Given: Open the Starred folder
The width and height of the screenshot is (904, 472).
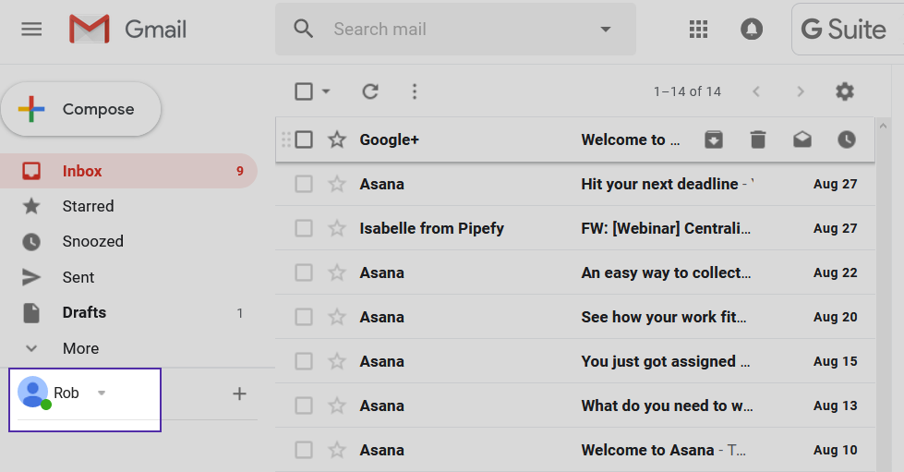Looking at the screenshot, I should 128,206.
